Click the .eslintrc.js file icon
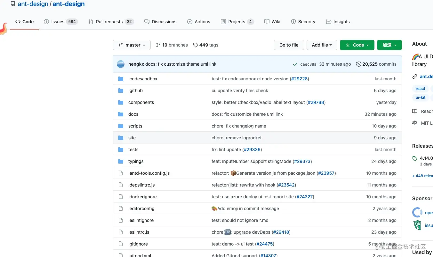 [x=121, y=232]
